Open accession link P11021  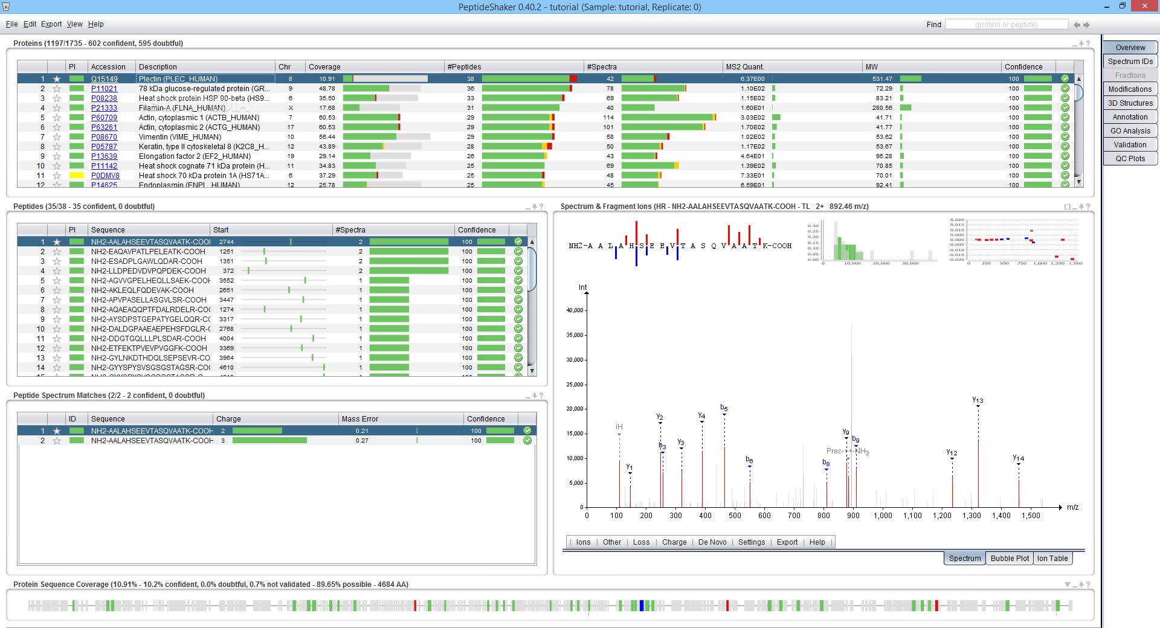tap(104, 89)
